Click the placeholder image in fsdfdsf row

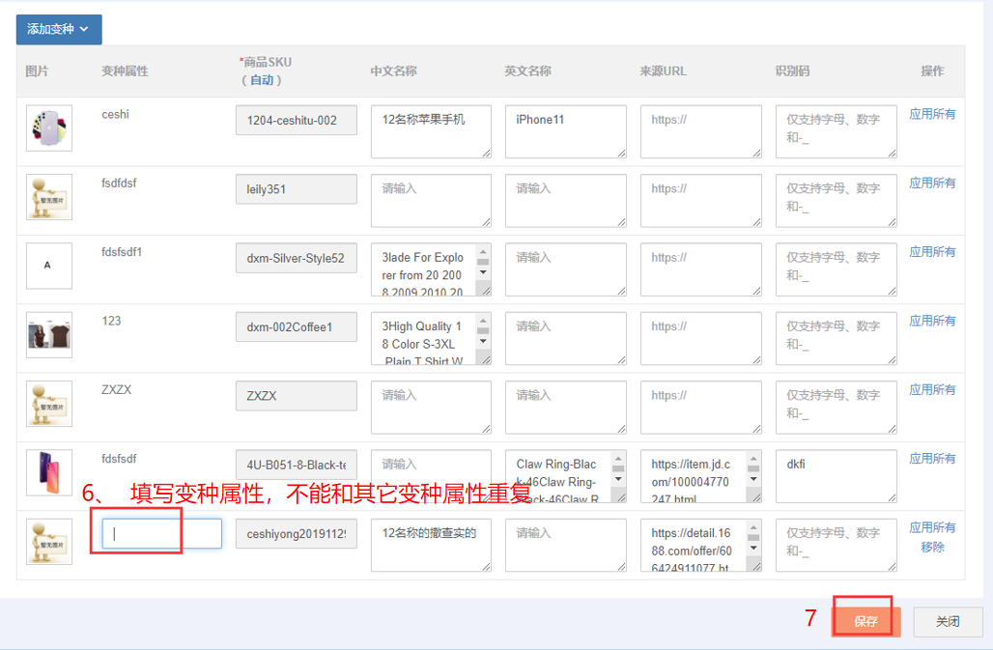click(48, 197)
